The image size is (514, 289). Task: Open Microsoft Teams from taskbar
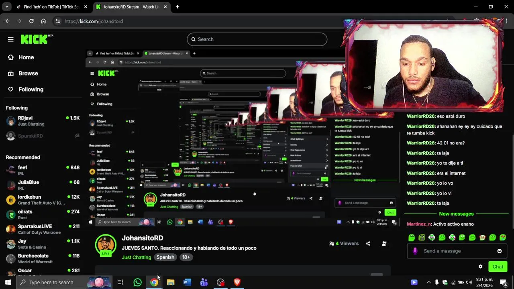204,282
